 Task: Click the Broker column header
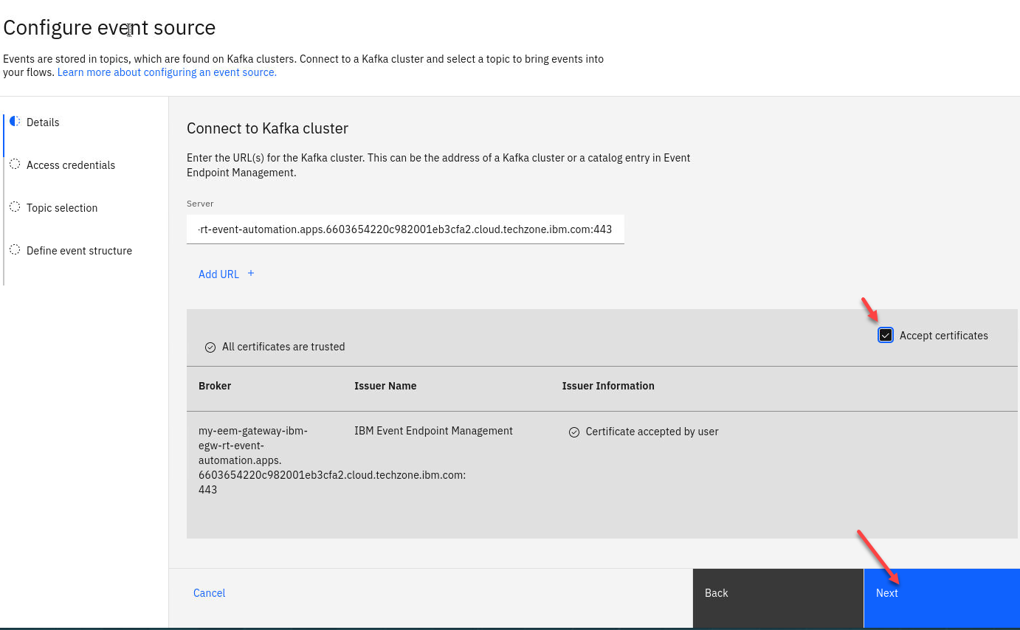pos(215,386)
